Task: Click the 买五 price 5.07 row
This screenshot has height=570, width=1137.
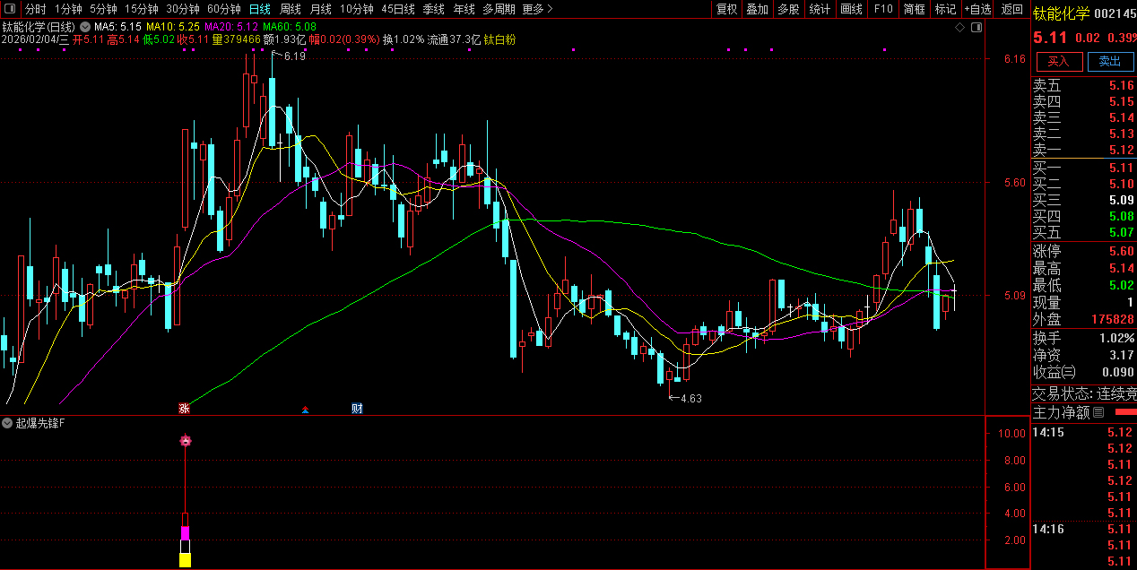Action: tap(1083, 232)
